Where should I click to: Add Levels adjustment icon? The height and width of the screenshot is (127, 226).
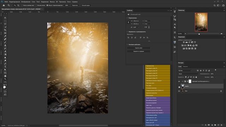pos(186,42)
